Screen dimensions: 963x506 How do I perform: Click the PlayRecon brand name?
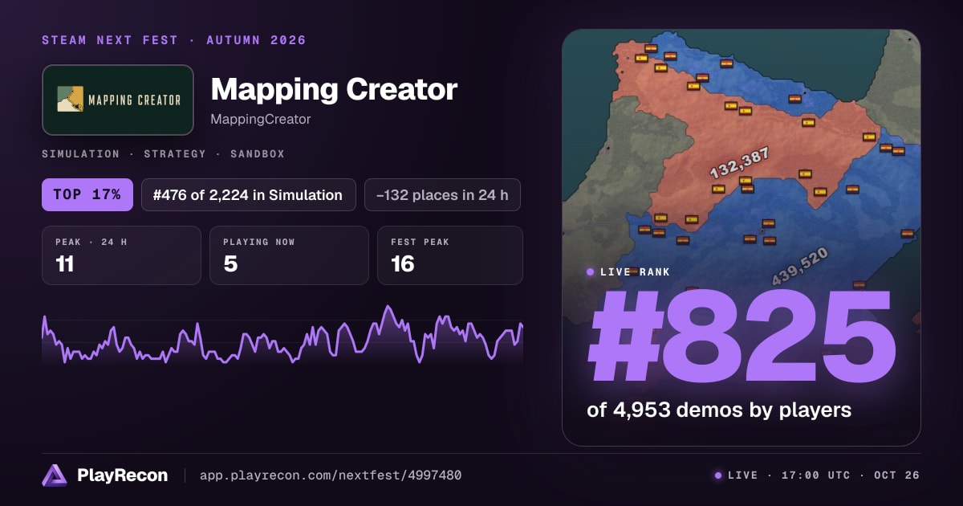coord(123,475)
